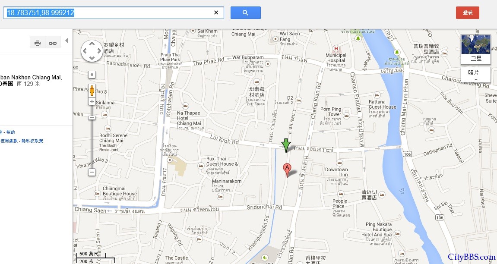
Task: Click the green park tree icon by river
Action: [x=397, y=52]
